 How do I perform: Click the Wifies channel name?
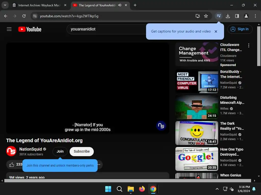pos(224,109)
